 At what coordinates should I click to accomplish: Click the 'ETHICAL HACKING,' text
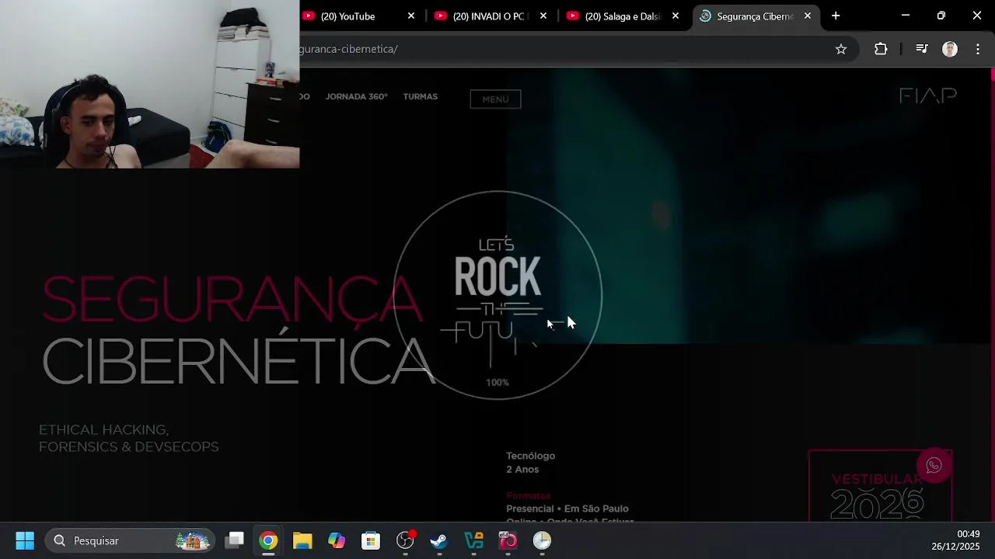(104, 429)
